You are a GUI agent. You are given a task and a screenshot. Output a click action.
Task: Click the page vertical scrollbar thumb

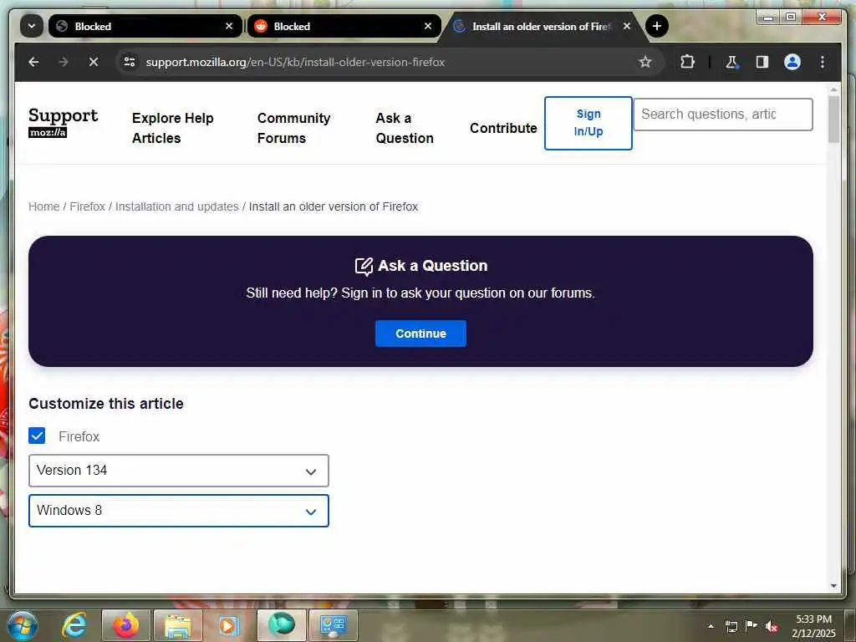833,119
